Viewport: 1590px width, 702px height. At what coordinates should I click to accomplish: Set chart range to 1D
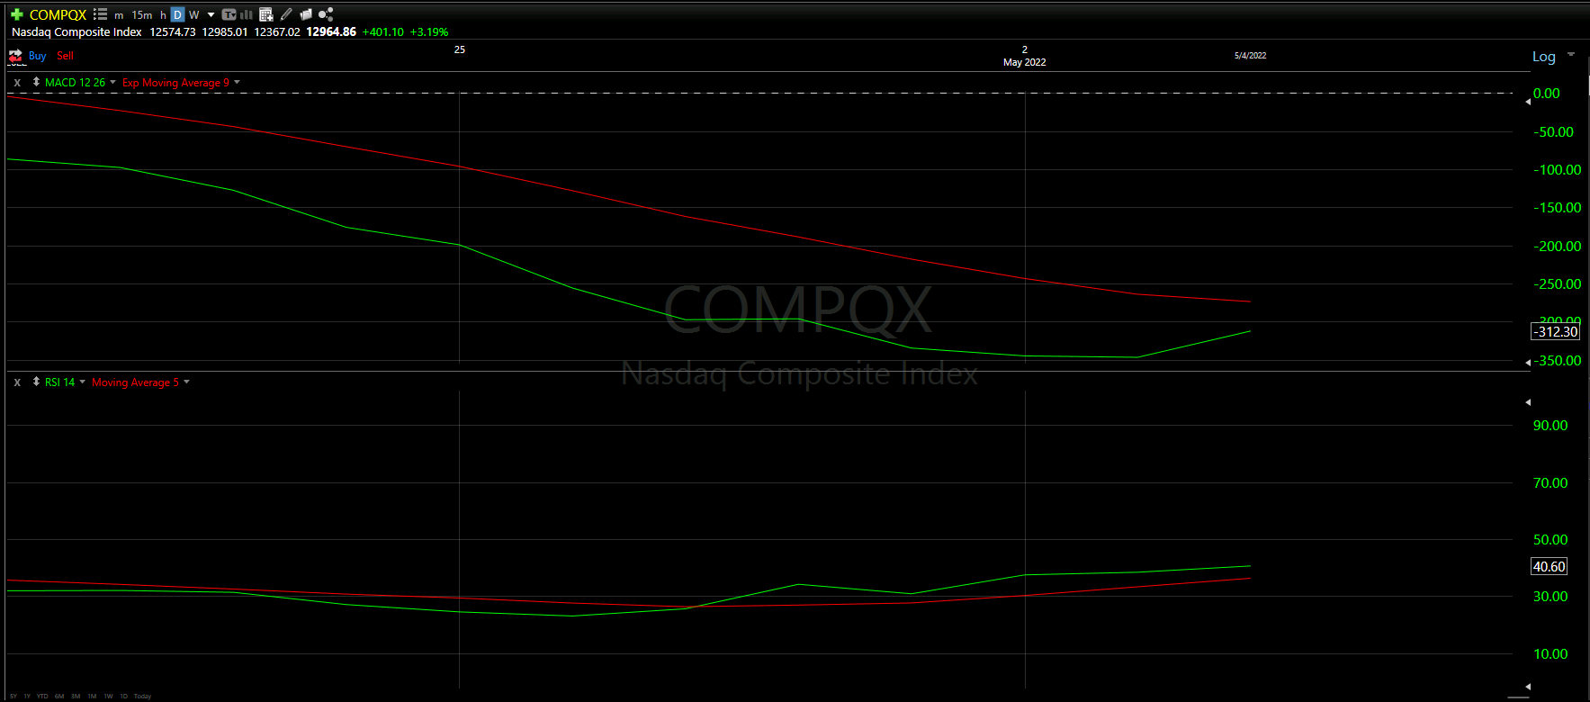[123, 696]
